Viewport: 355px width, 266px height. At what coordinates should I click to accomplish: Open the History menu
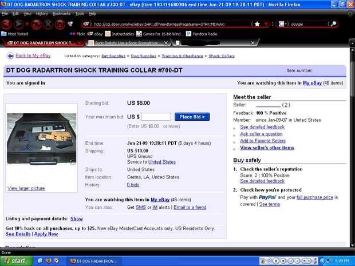point(42,14)
